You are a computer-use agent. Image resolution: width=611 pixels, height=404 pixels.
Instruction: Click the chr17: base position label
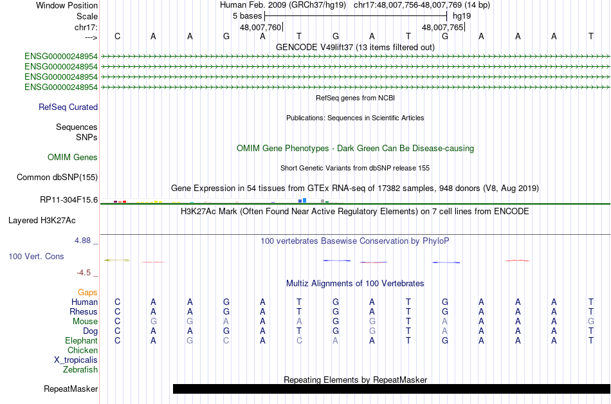[x=86, y=27]
